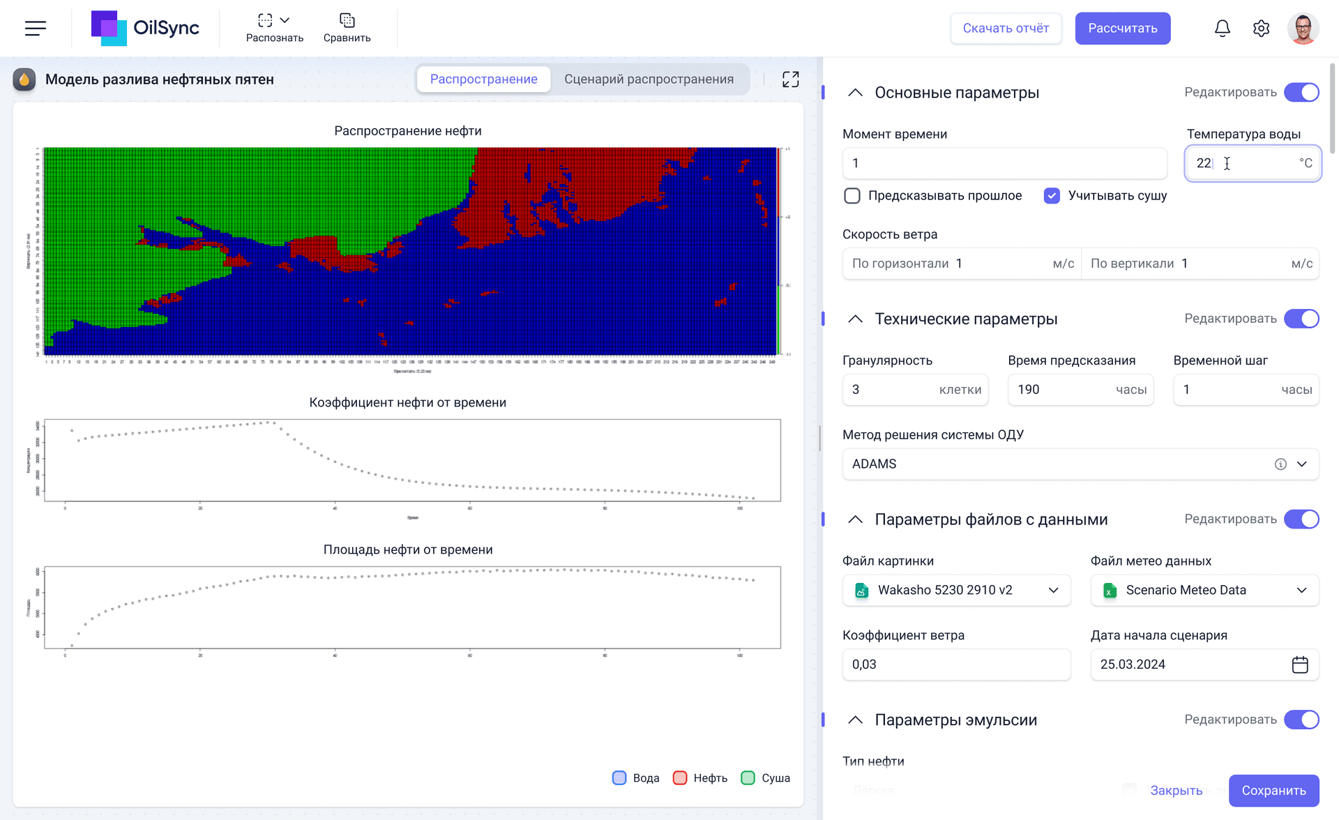Focus the Температура воды field
Image resolution: width=1339 pixels, height=820 pixels.
pos(1253,163)
